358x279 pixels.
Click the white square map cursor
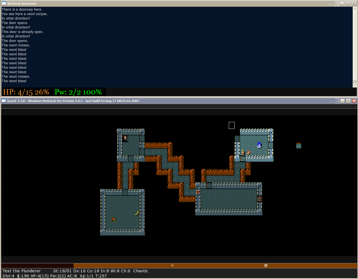coord(232,125)
